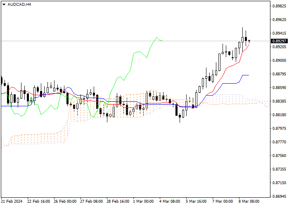Click the 0.89620 price scale value
Viewport: 289px width, 206px height.
[279, 20]
